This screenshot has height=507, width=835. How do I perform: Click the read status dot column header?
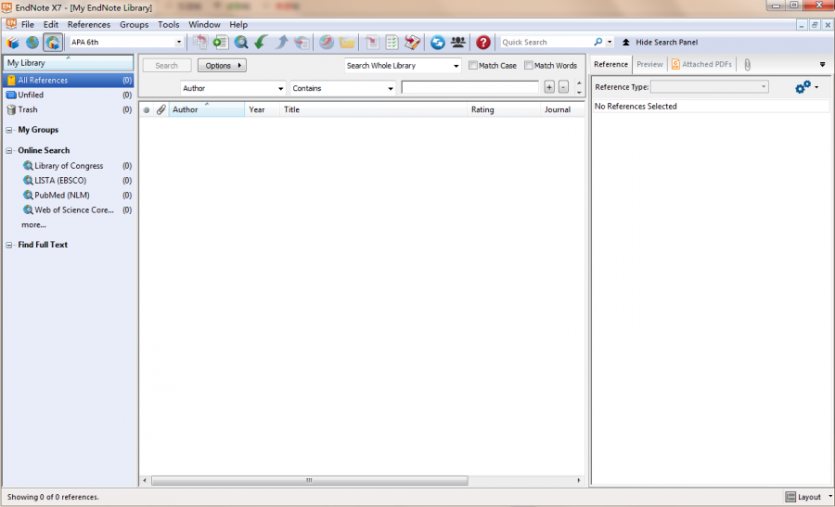pyautogui.click(x=147, y=109)
